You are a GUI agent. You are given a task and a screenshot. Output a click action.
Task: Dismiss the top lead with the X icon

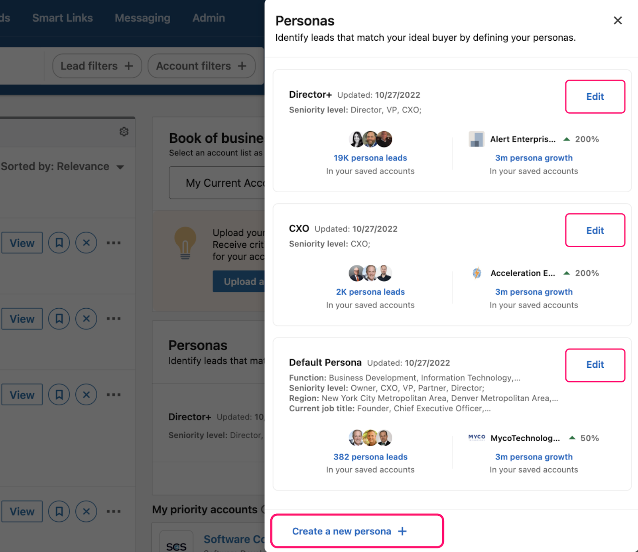(86, 242)
